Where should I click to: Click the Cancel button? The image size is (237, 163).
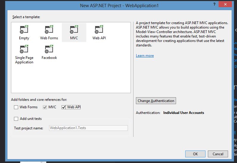point(218,154)
